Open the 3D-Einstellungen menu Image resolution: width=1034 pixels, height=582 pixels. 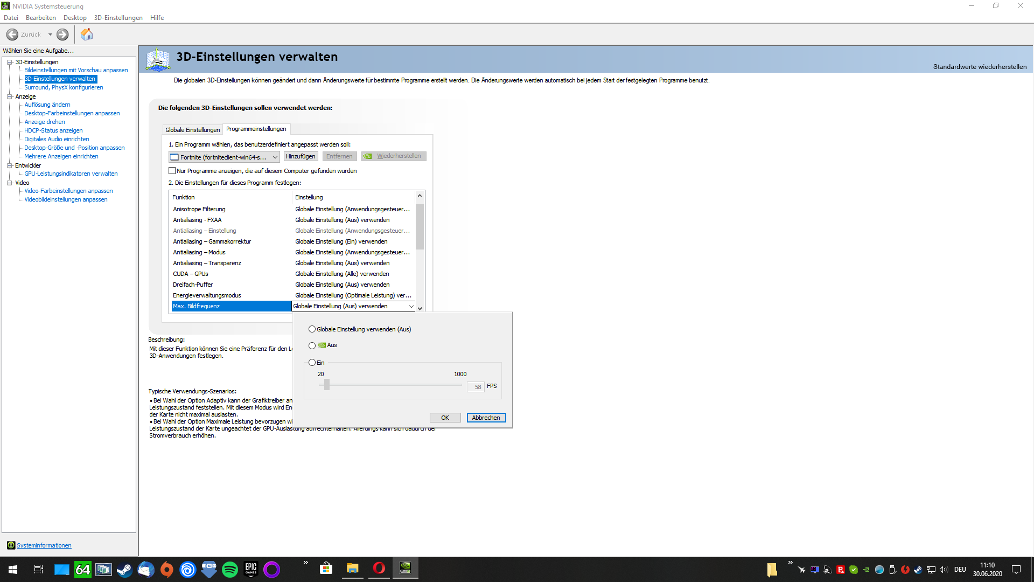[x=118, y=18]
